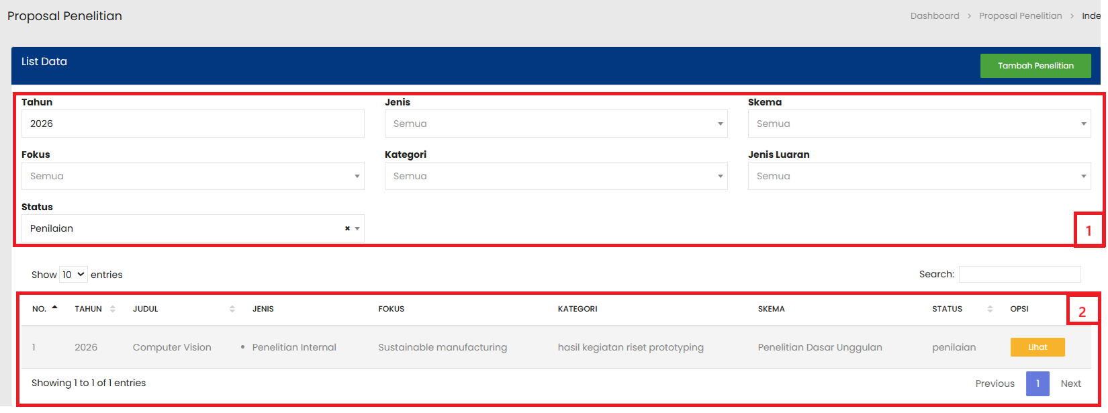Open Proposal Penelitian breadcrumb link
This screenshot has height=413, width=1108.
pyautogui.click(x=1020, y=15)
